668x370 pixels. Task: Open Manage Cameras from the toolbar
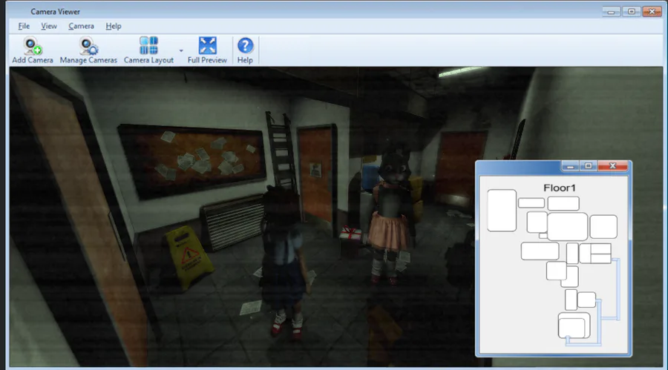[x=88, y=50]
